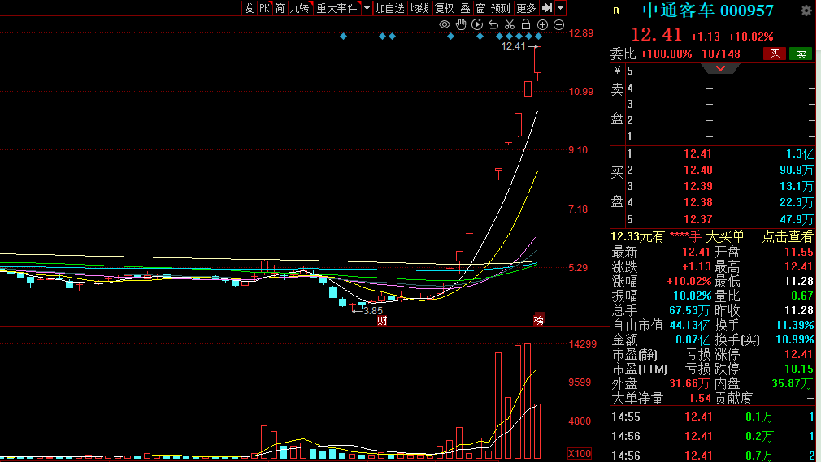
Task: Open the 预测 forecast tool
Action: coord(501,8)
